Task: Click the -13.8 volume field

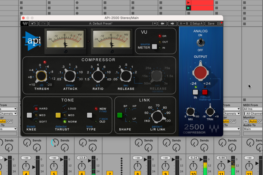Action: click(82, 158)
